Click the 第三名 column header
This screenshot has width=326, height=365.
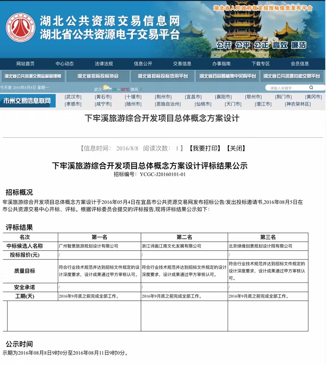coord(268,237)
